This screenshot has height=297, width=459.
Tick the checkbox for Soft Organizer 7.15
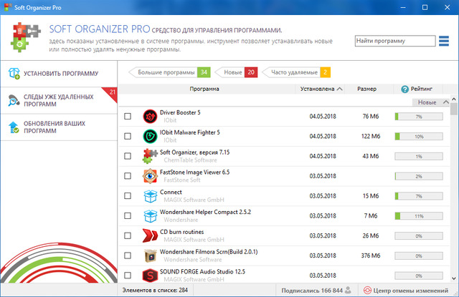[x=128, y=156]
